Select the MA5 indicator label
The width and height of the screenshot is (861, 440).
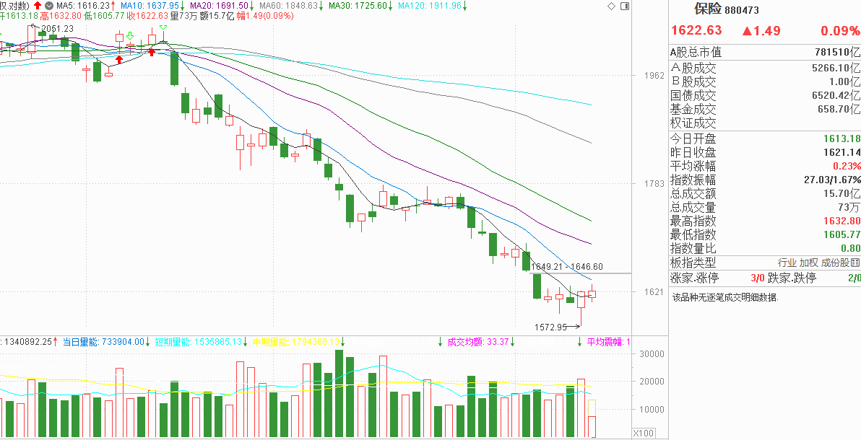pyautogui.click(x=84, y=6)
